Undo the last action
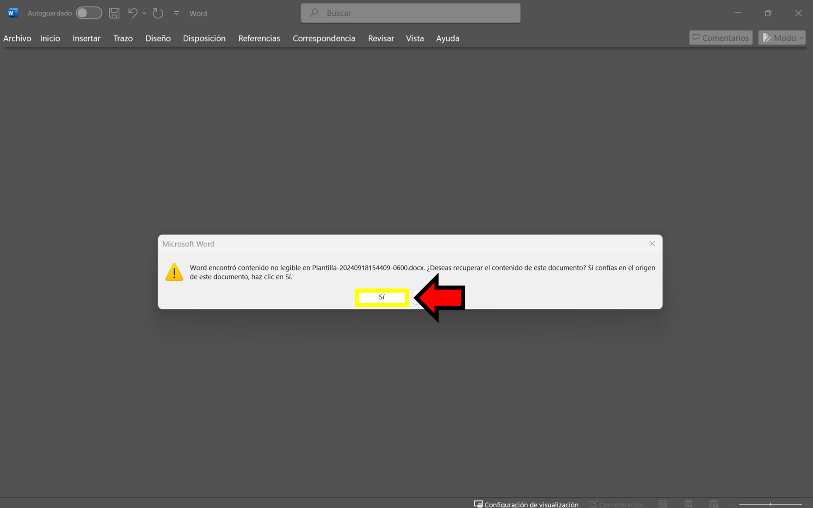The height and width of the screenshot is (508, 813). click(132, 13)
